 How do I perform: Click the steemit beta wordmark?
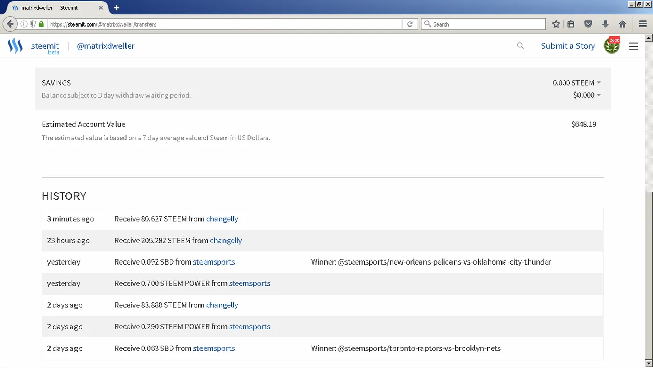coord(45,47)
